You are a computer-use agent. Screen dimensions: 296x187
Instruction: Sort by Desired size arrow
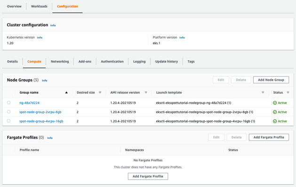click(100, 93)
